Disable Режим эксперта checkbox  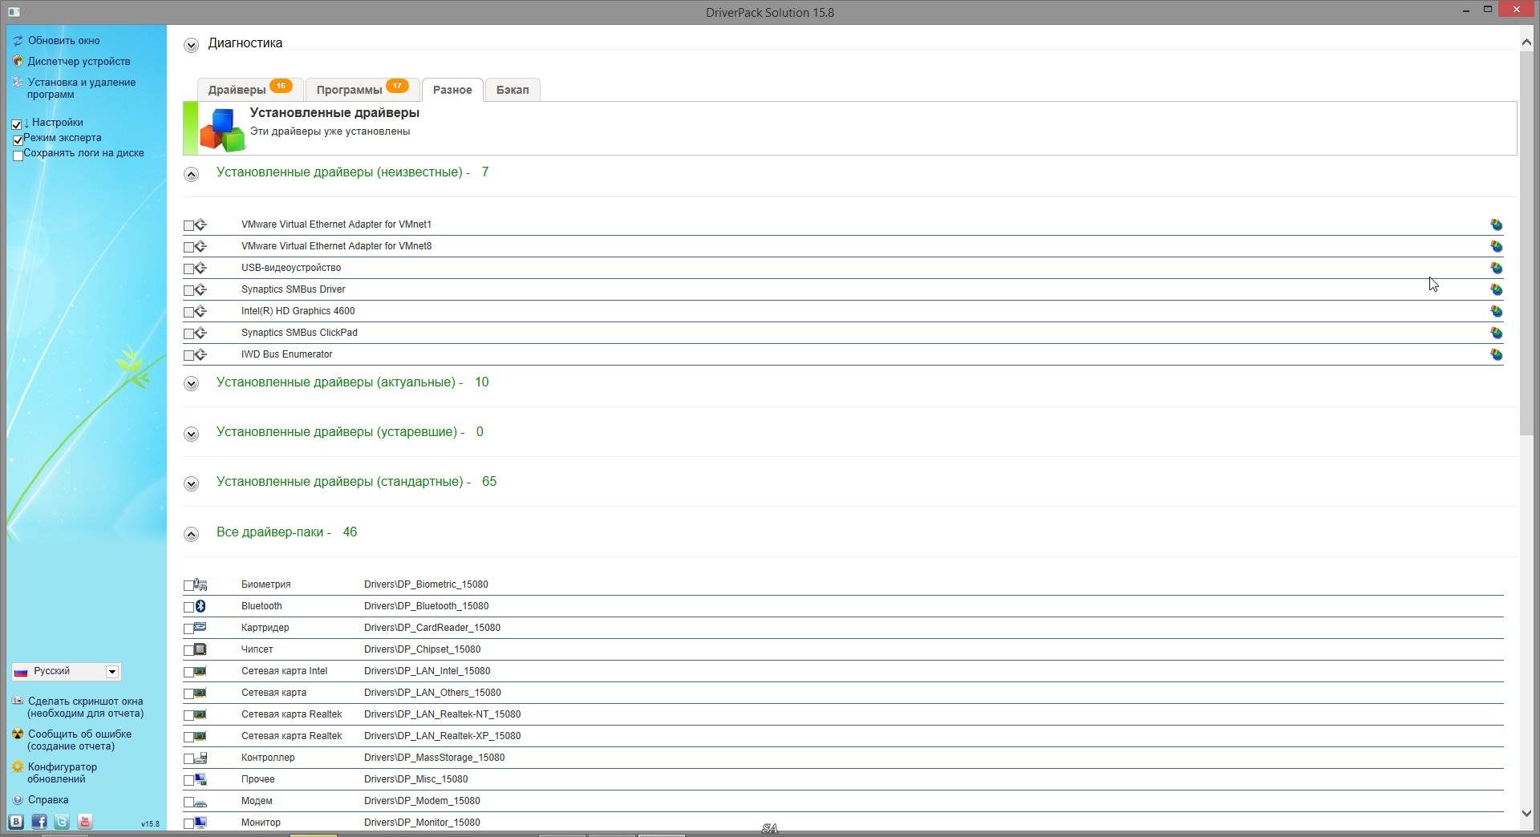point(18,139)
